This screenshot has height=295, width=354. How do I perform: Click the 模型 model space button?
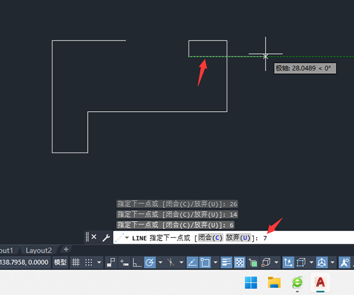click(60, 262)
